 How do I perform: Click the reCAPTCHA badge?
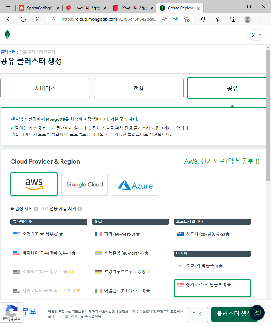coord(11,312)
